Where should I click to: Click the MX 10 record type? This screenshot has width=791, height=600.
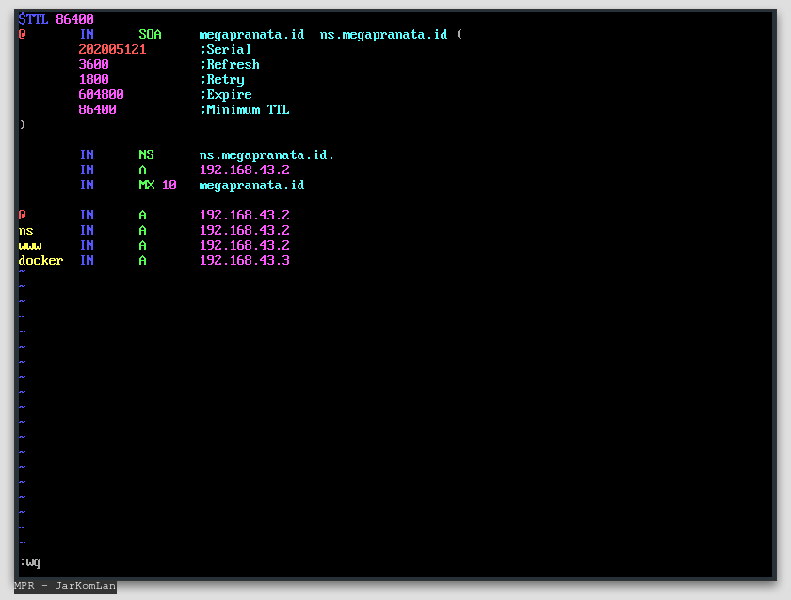[157, 185]
